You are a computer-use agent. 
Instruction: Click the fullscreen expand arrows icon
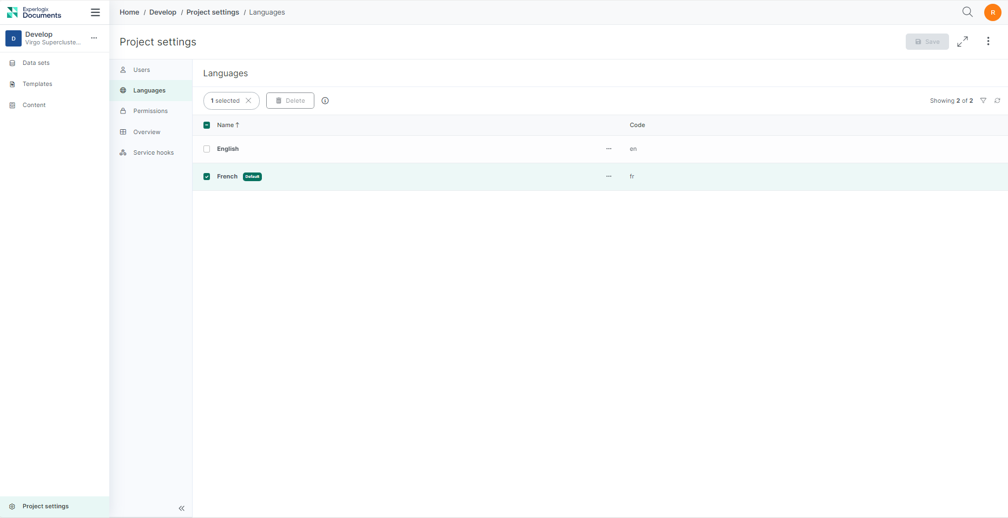click(x=963, y=42)
